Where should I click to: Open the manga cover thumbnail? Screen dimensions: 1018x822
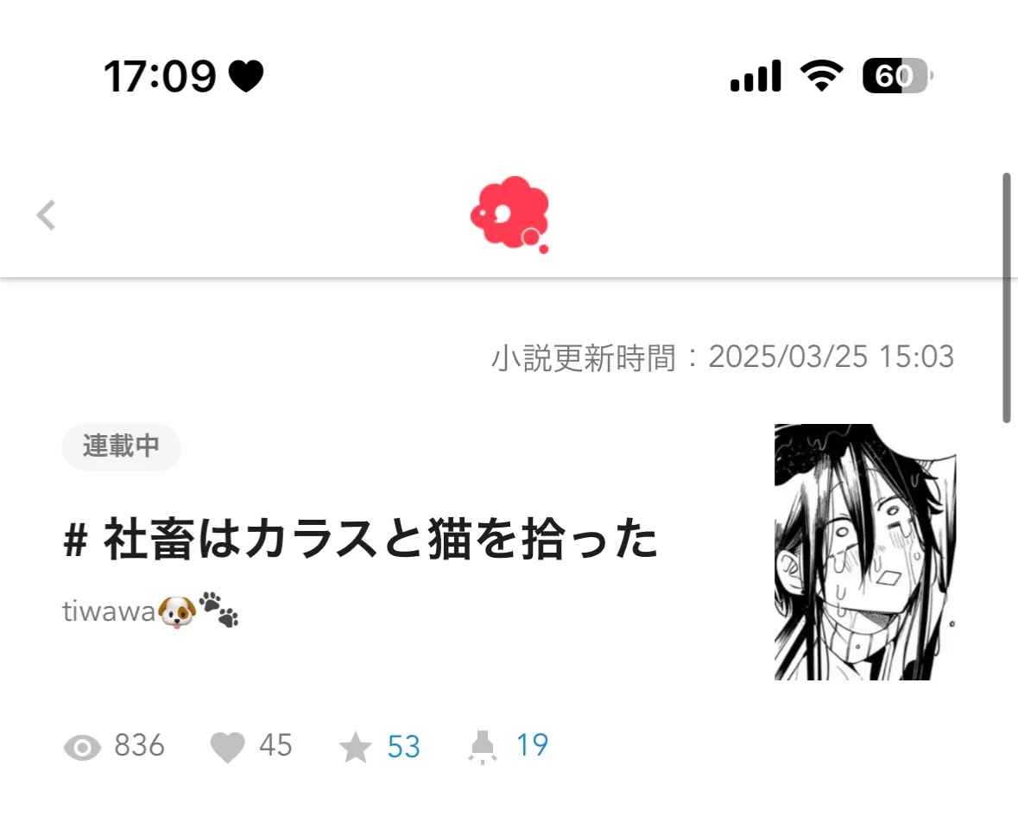[865, 552]
